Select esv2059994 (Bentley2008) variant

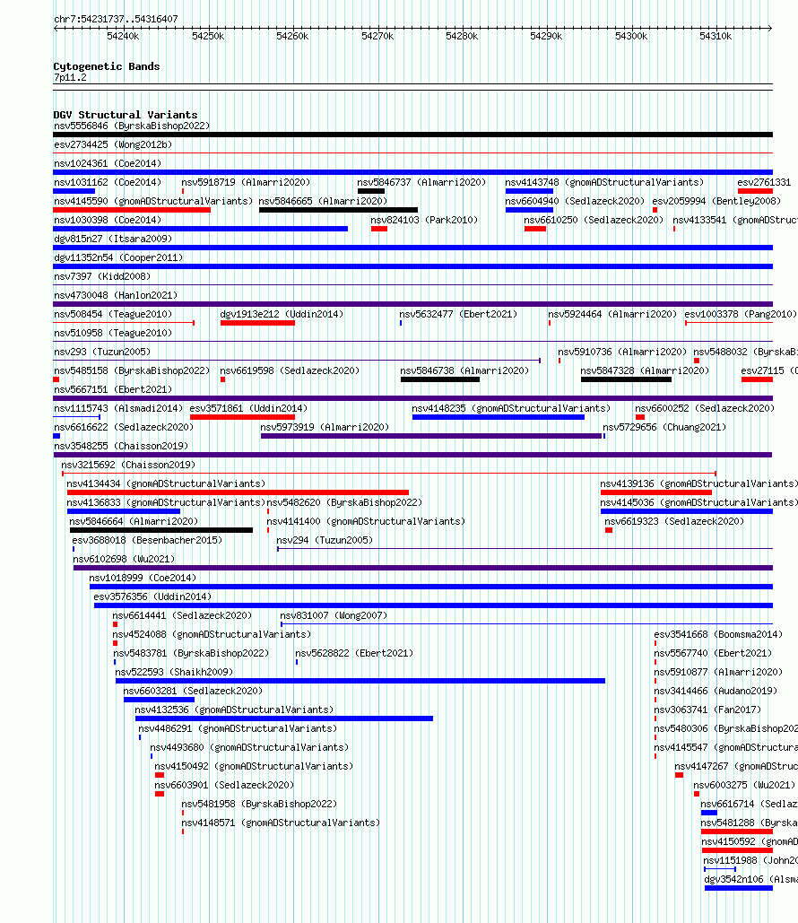point(716,201)
